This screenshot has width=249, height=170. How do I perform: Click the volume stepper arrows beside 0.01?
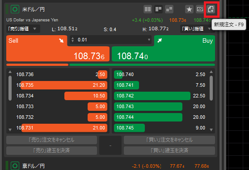(72, 40)
